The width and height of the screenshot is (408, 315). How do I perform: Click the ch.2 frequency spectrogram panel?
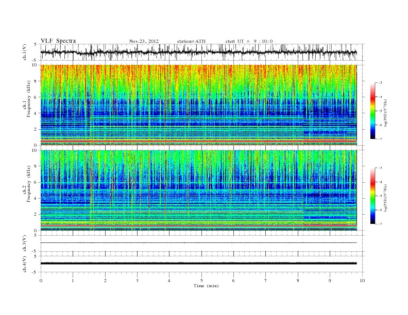[x=198, y=190]
